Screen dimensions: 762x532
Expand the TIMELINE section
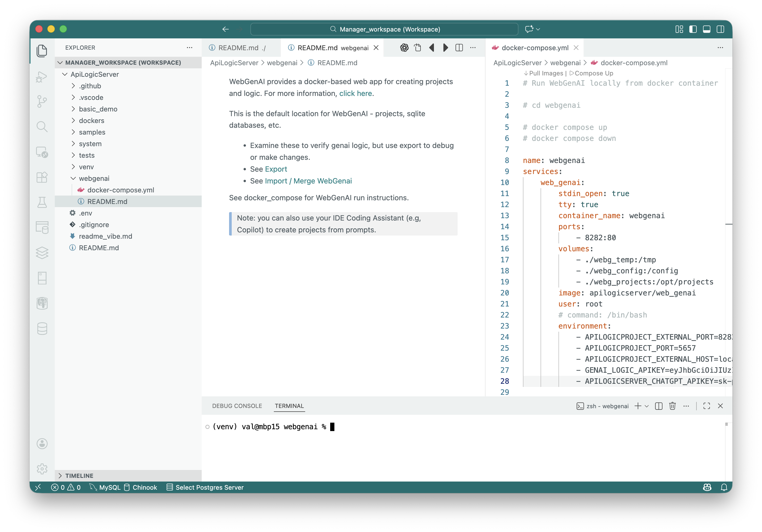click(79, 476)
